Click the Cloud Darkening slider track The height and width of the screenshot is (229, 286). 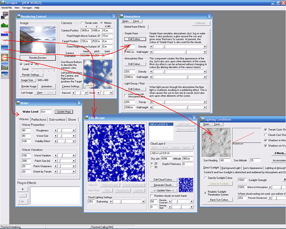[x=127, y=201]
